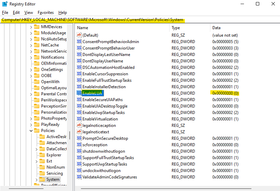The image size is (280, 191).
Task: Open the Edit menu
Action: (16, 13)
